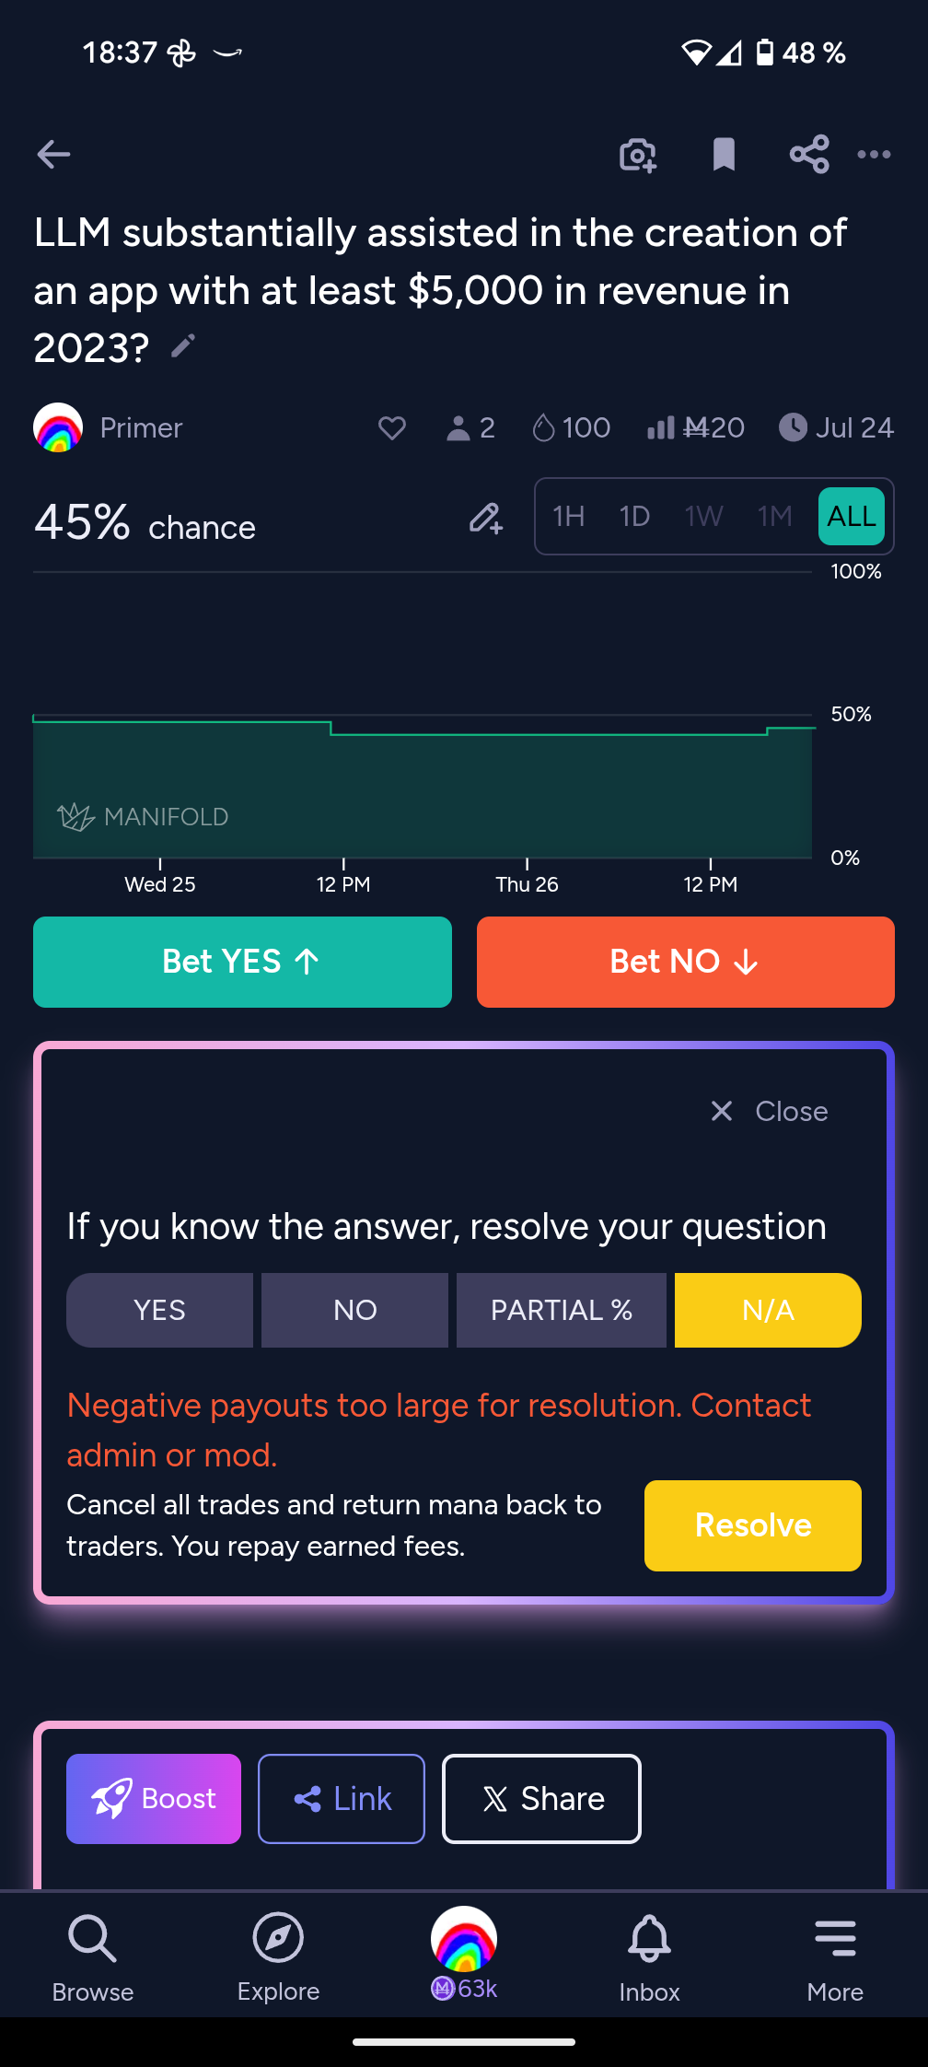Tap the camera add icon
This screenshot has height=2067, width=928.
tap(637, 155)
